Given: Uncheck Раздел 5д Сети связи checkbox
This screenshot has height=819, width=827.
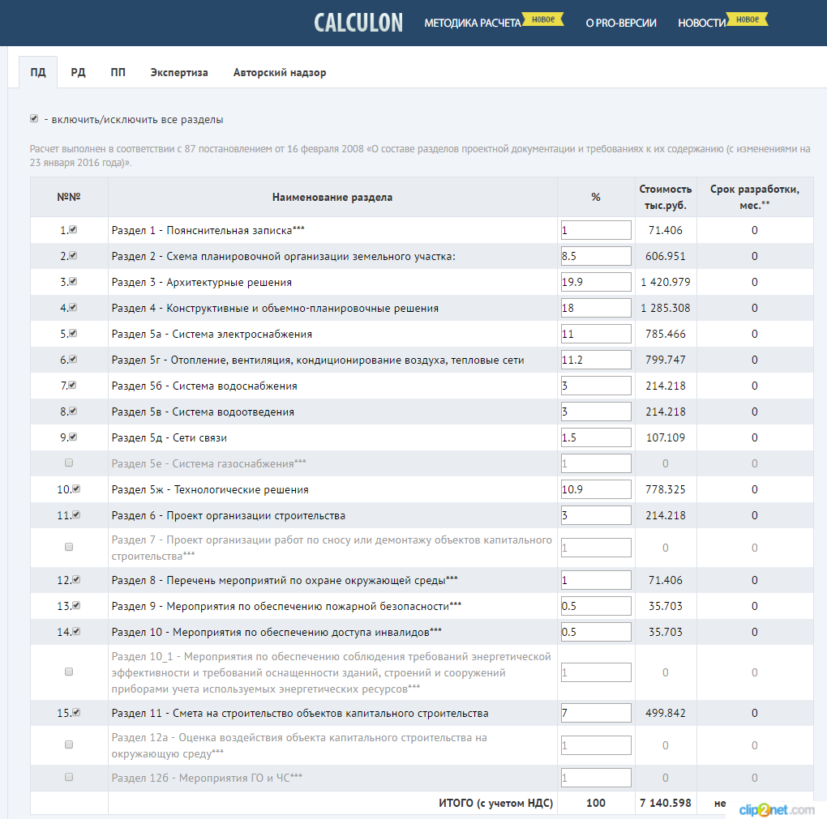Looking at the screenshot, I should point(73,437).
